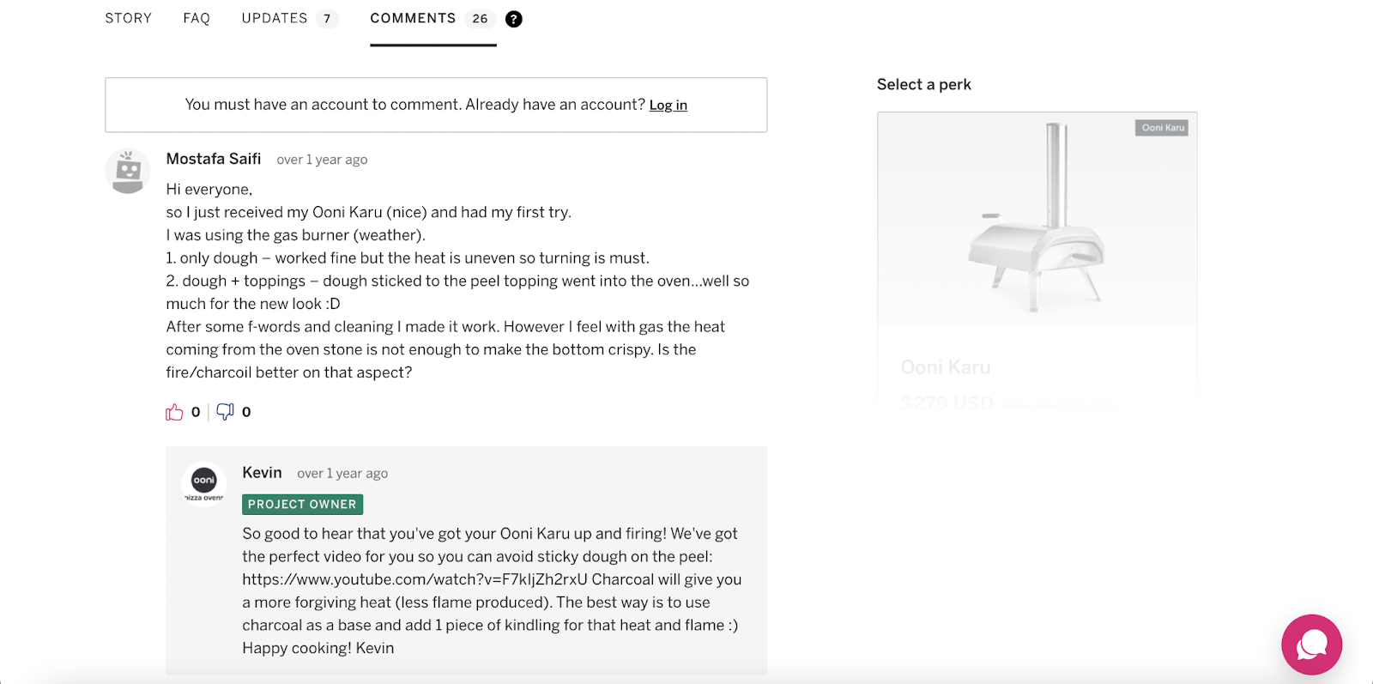The height and width of the screenshot is (684, 1373).
Task: Open the FAQ tab
Action: pyautogui.click(x=197, y=19)
